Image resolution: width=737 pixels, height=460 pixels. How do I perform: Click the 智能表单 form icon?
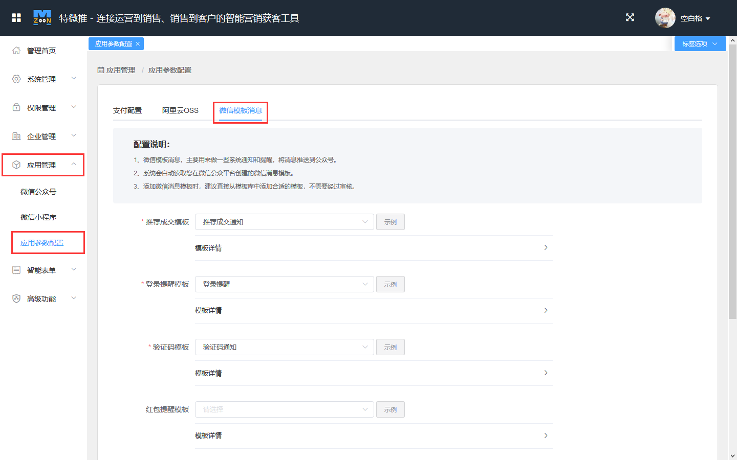[16, 270]
